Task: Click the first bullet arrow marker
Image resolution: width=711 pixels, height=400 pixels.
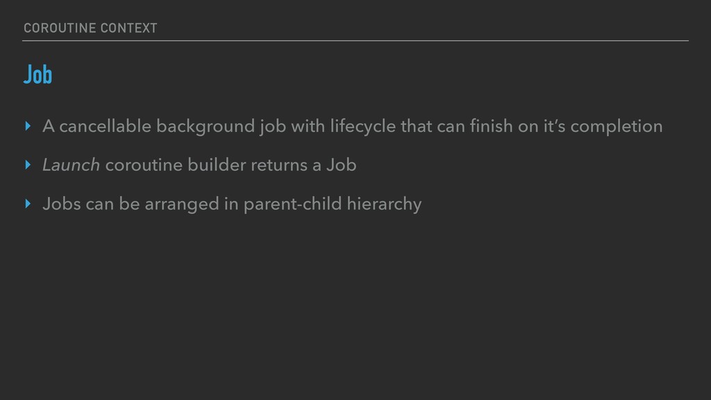Action: coord(27,126)
